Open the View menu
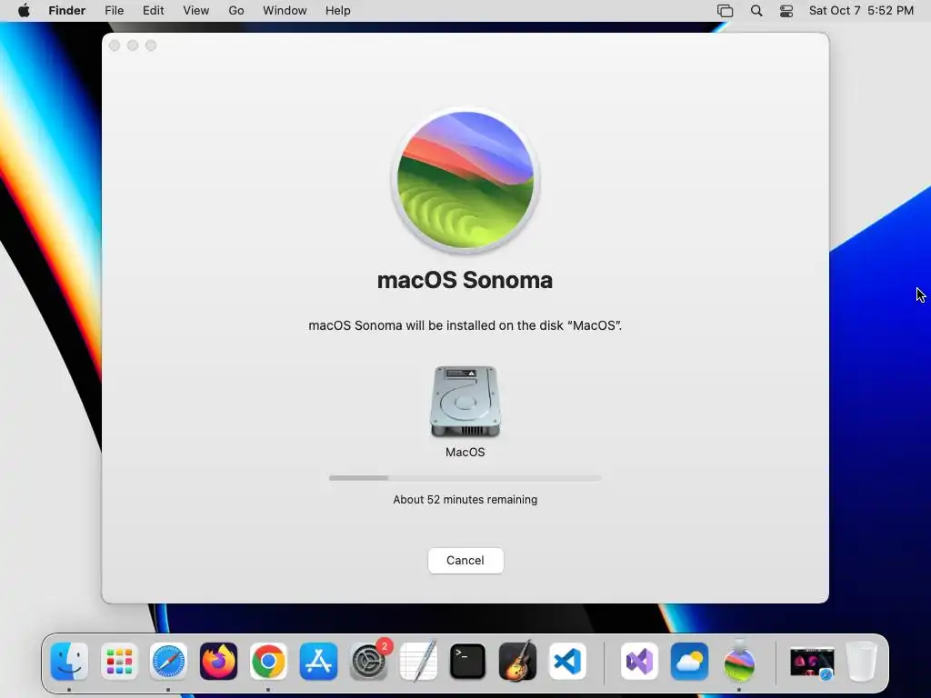 click(196, 11)
